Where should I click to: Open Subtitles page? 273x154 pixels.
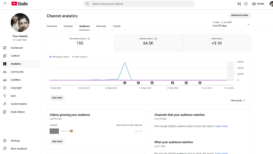click(x=20, y=80)
